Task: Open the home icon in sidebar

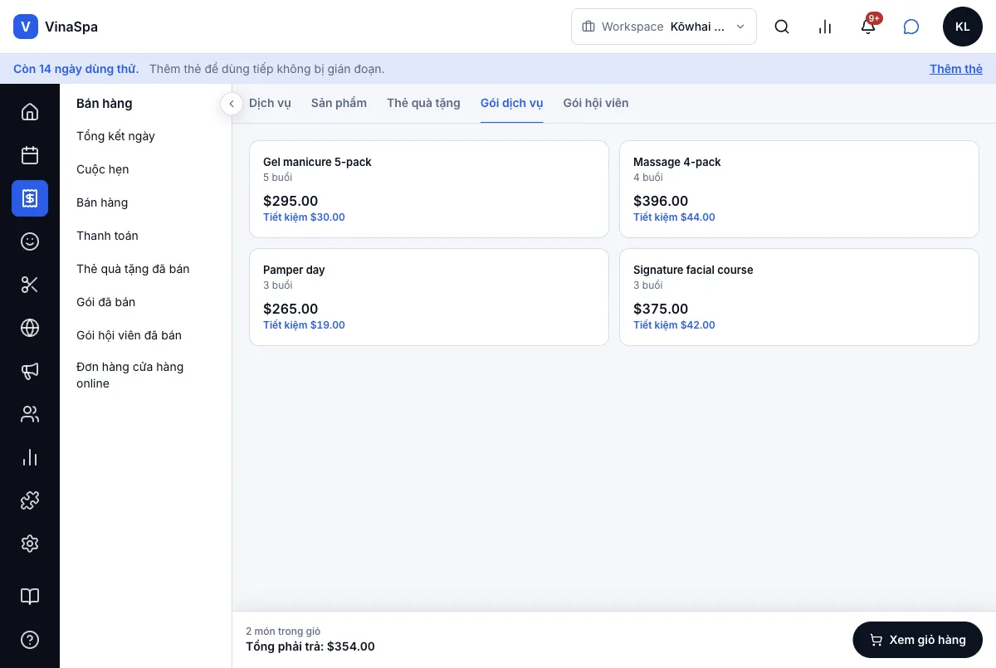Action: pos(30,112)
